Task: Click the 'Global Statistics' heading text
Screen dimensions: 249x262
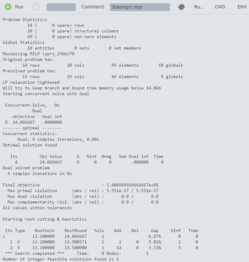Action: [23, 42]
